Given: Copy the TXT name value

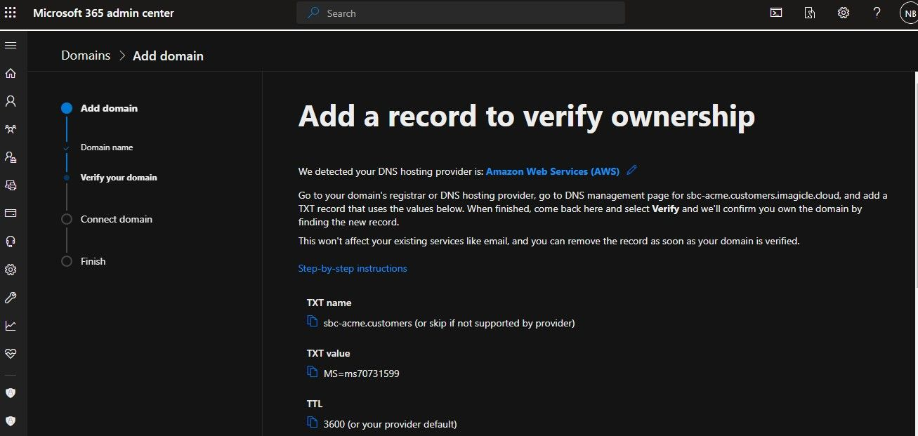Looking at the screenshot, I should tap(313, 322).
